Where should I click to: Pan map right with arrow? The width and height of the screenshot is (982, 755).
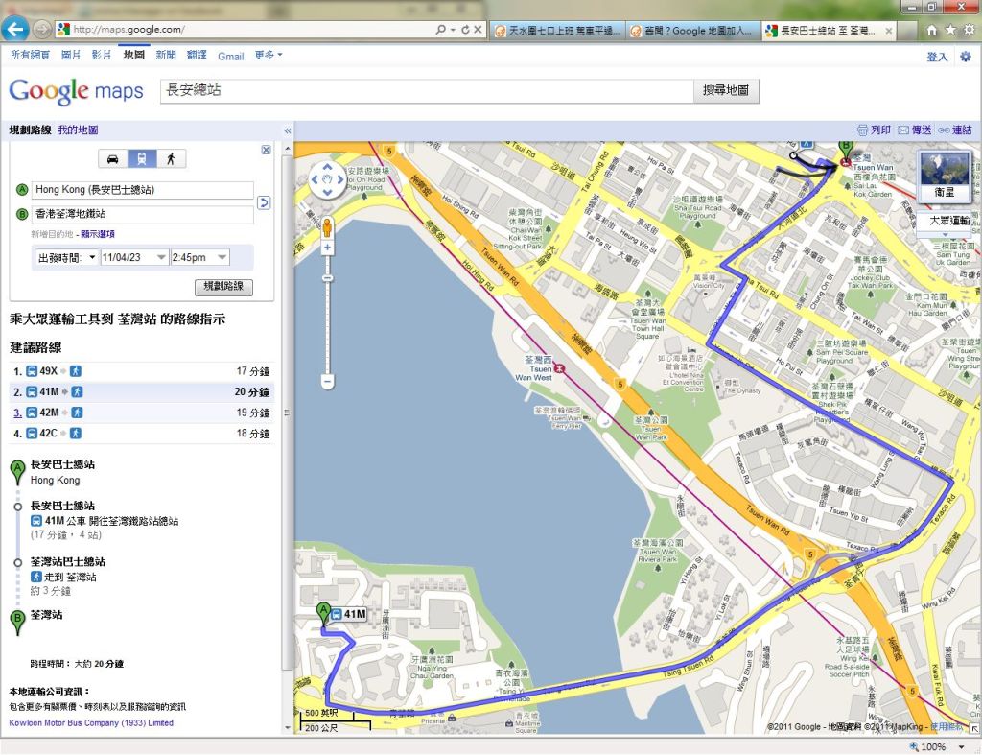coord(339,179)
